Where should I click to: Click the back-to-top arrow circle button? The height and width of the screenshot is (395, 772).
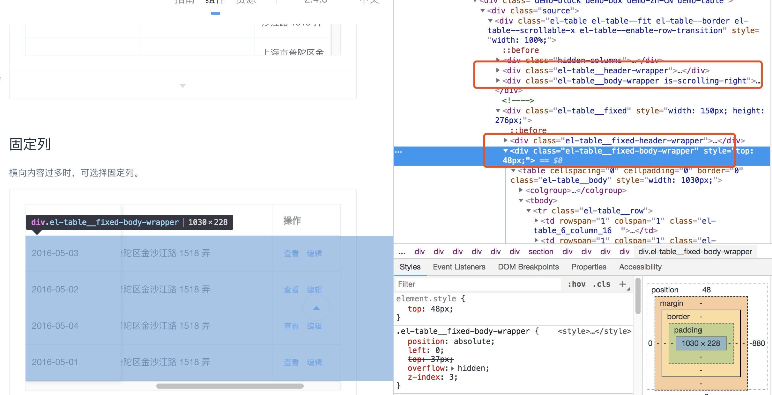(x=316, y=308)
